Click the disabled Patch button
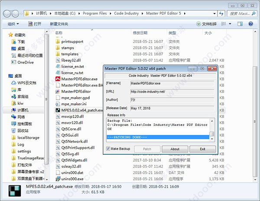Viewport: 260px width, 201px height. pos(147,149)
